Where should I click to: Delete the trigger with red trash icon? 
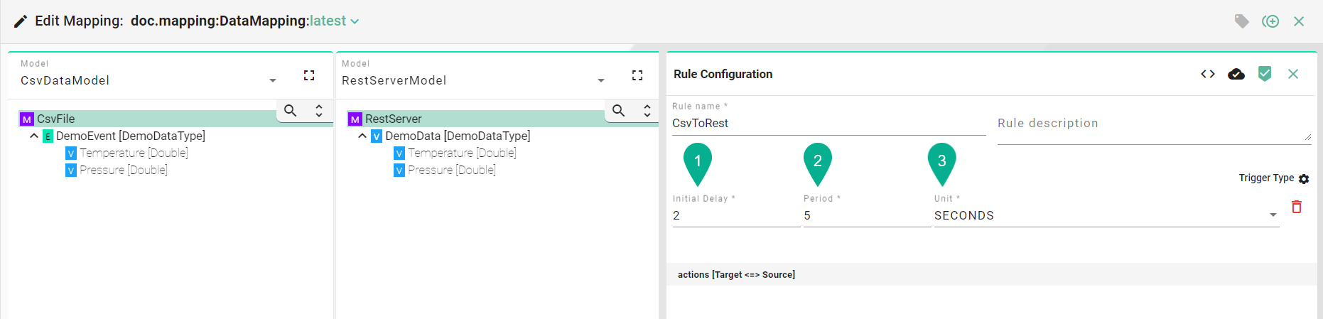pyautogui.click(x=1297, y=207)
